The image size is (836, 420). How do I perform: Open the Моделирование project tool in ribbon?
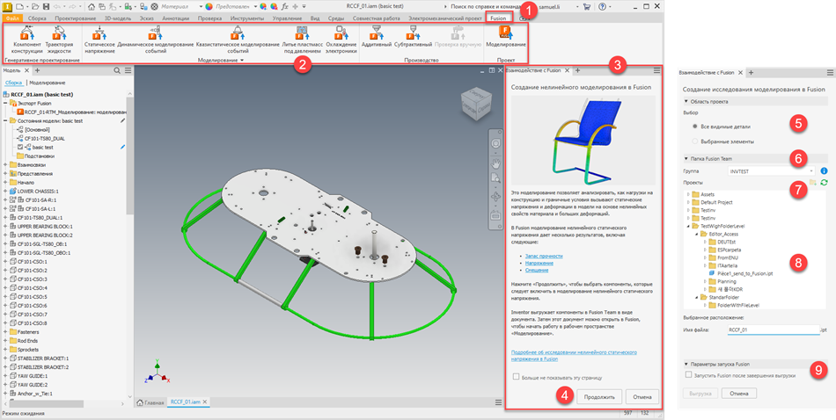[505, 37]
